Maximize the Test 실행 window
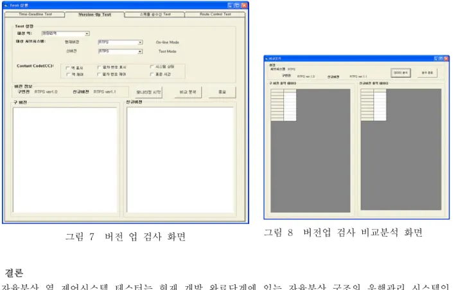 (x=237, y=5)
